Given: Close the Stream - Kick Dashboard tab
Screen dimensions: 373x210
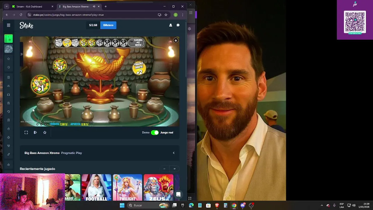Looking at the screenshot, I should click(52, 6).
